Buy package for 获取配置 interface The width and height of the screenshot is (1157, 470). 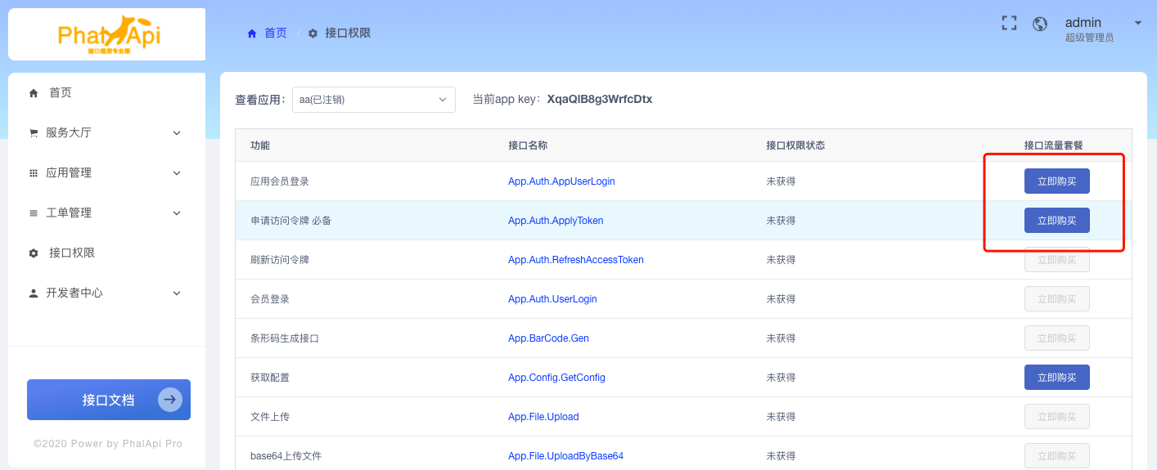[1056, 378]
